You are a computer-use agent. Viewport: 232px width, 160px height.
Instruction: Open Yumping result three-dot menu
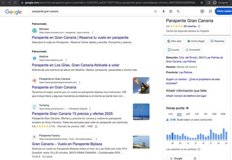(90, 109)
